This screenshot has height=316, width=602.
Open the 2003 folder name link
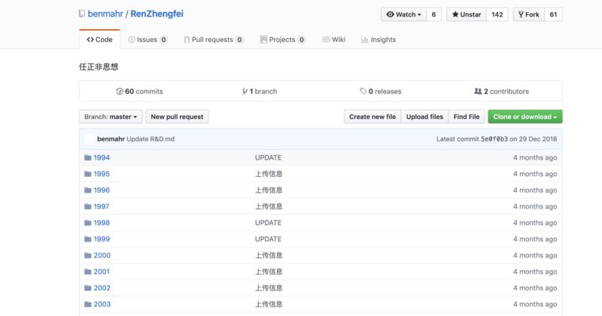pos(102,304)
